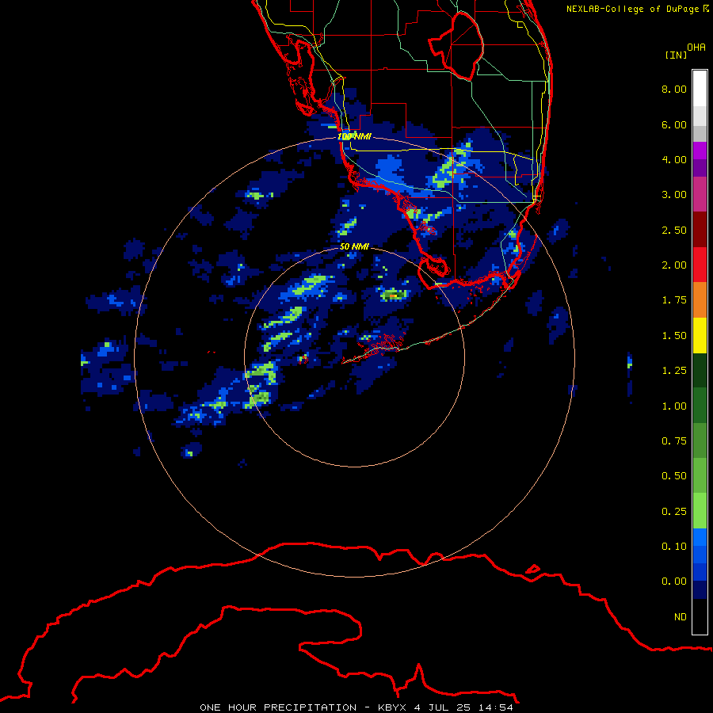This screenshot has height=713, width=713.
Task: Pick the magenta swatch near 4.00
Action: 700,151
